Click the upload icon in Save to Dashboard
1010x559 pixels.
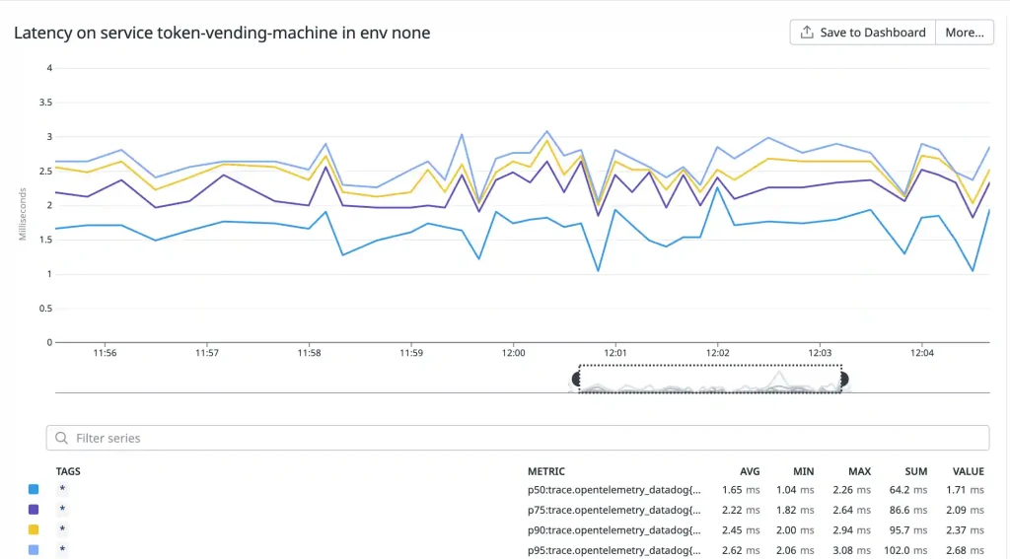(x=807, y=33)
